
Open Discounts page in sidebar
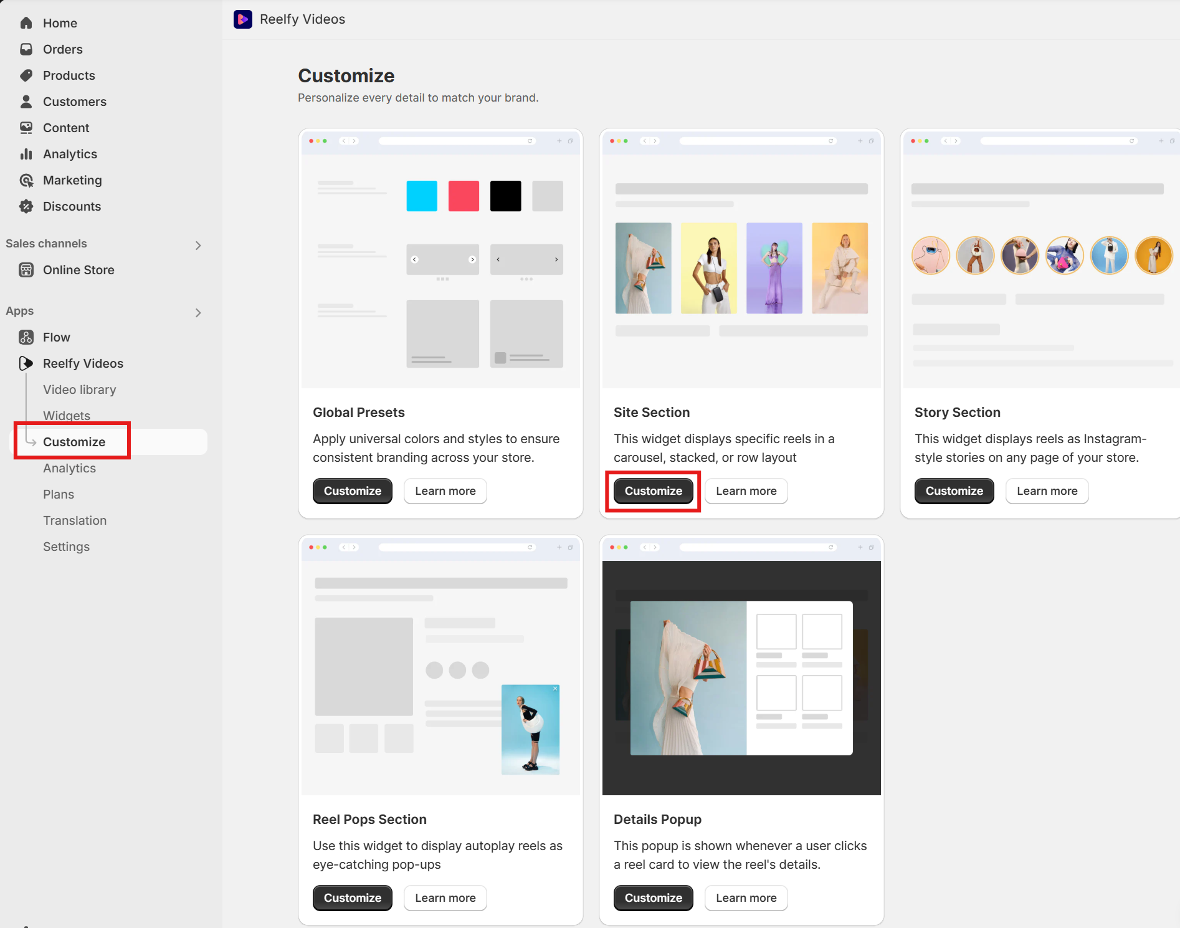click(x=72, y=206)
